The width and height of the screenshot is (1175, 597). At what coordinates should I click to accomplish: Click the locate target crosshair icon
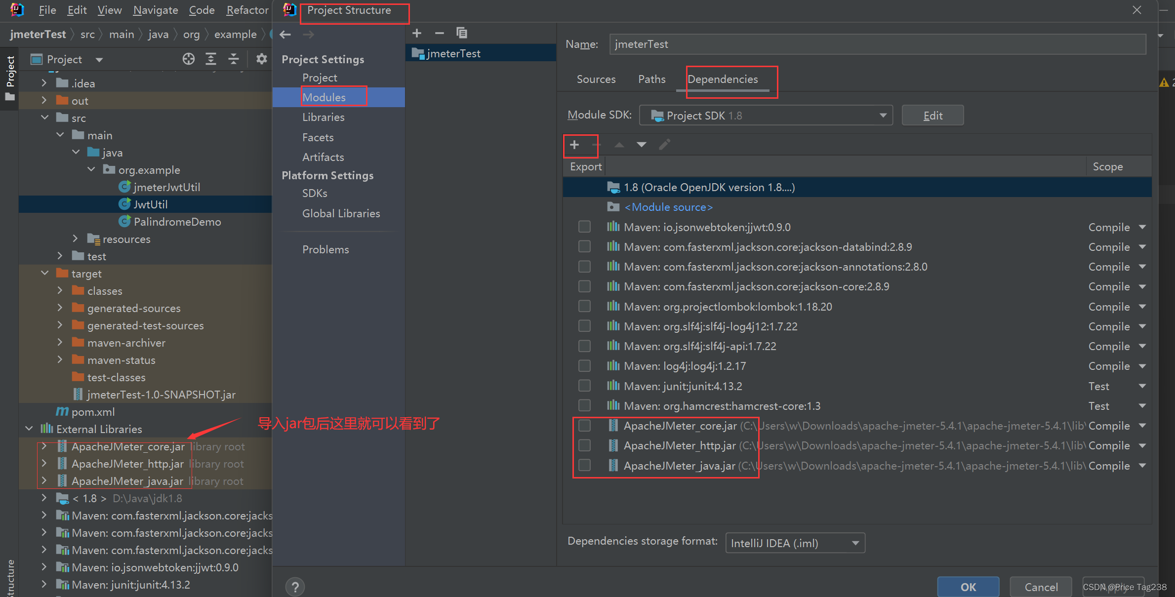click(x=188, y=59)
